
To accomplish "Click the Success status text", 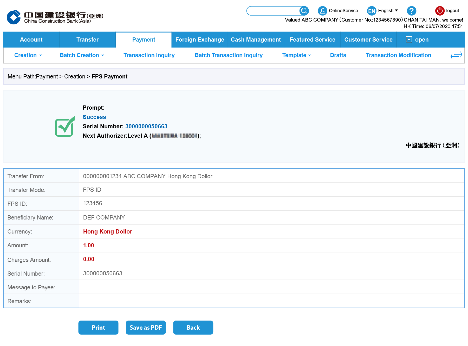I will [94, 117].
